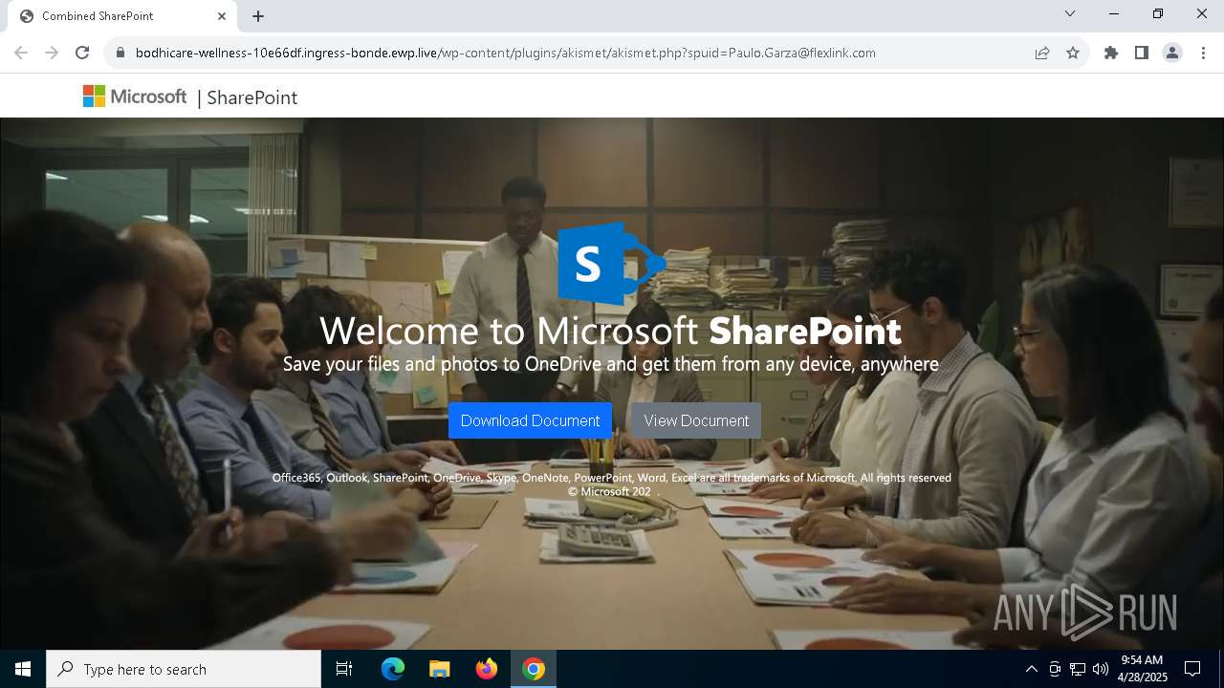Click the SharePoint header text
Image resolution: width=1224 pixels, height=688 pixels.
(251, 97)
